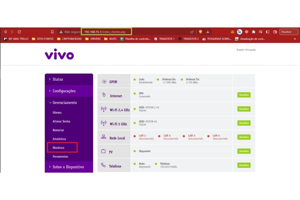Select the Wi-Fi 5 GHz antenna icon

[104, 123]
